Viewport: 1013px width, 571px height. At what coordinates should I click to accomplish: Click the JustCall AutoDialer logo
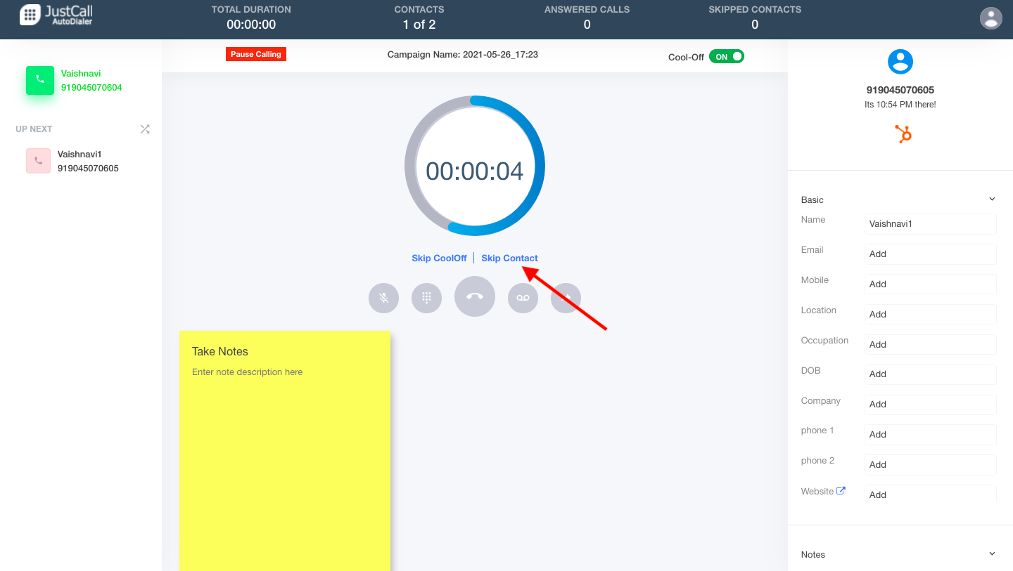56,14
